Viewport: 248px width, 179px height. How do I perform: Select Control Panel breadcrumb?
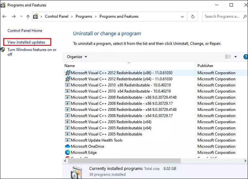click(57, 16)
